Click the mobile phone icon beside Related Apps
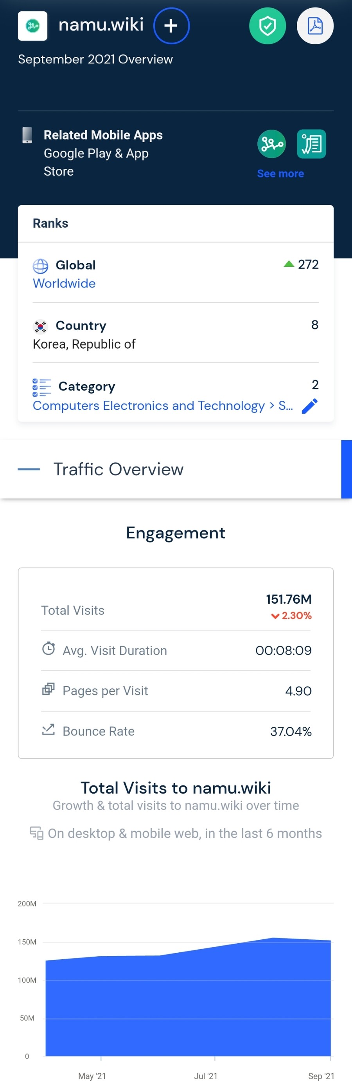The width and height of the screenshot is (352, 1091). pyautogui.click(x=27, y=135)
